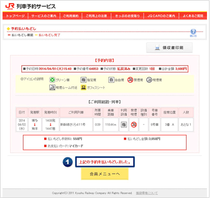This screenshot has width=210, height=198.
Task: Click the 発着駅 column header
Action: pyautogui.click(x=35, y=112)
